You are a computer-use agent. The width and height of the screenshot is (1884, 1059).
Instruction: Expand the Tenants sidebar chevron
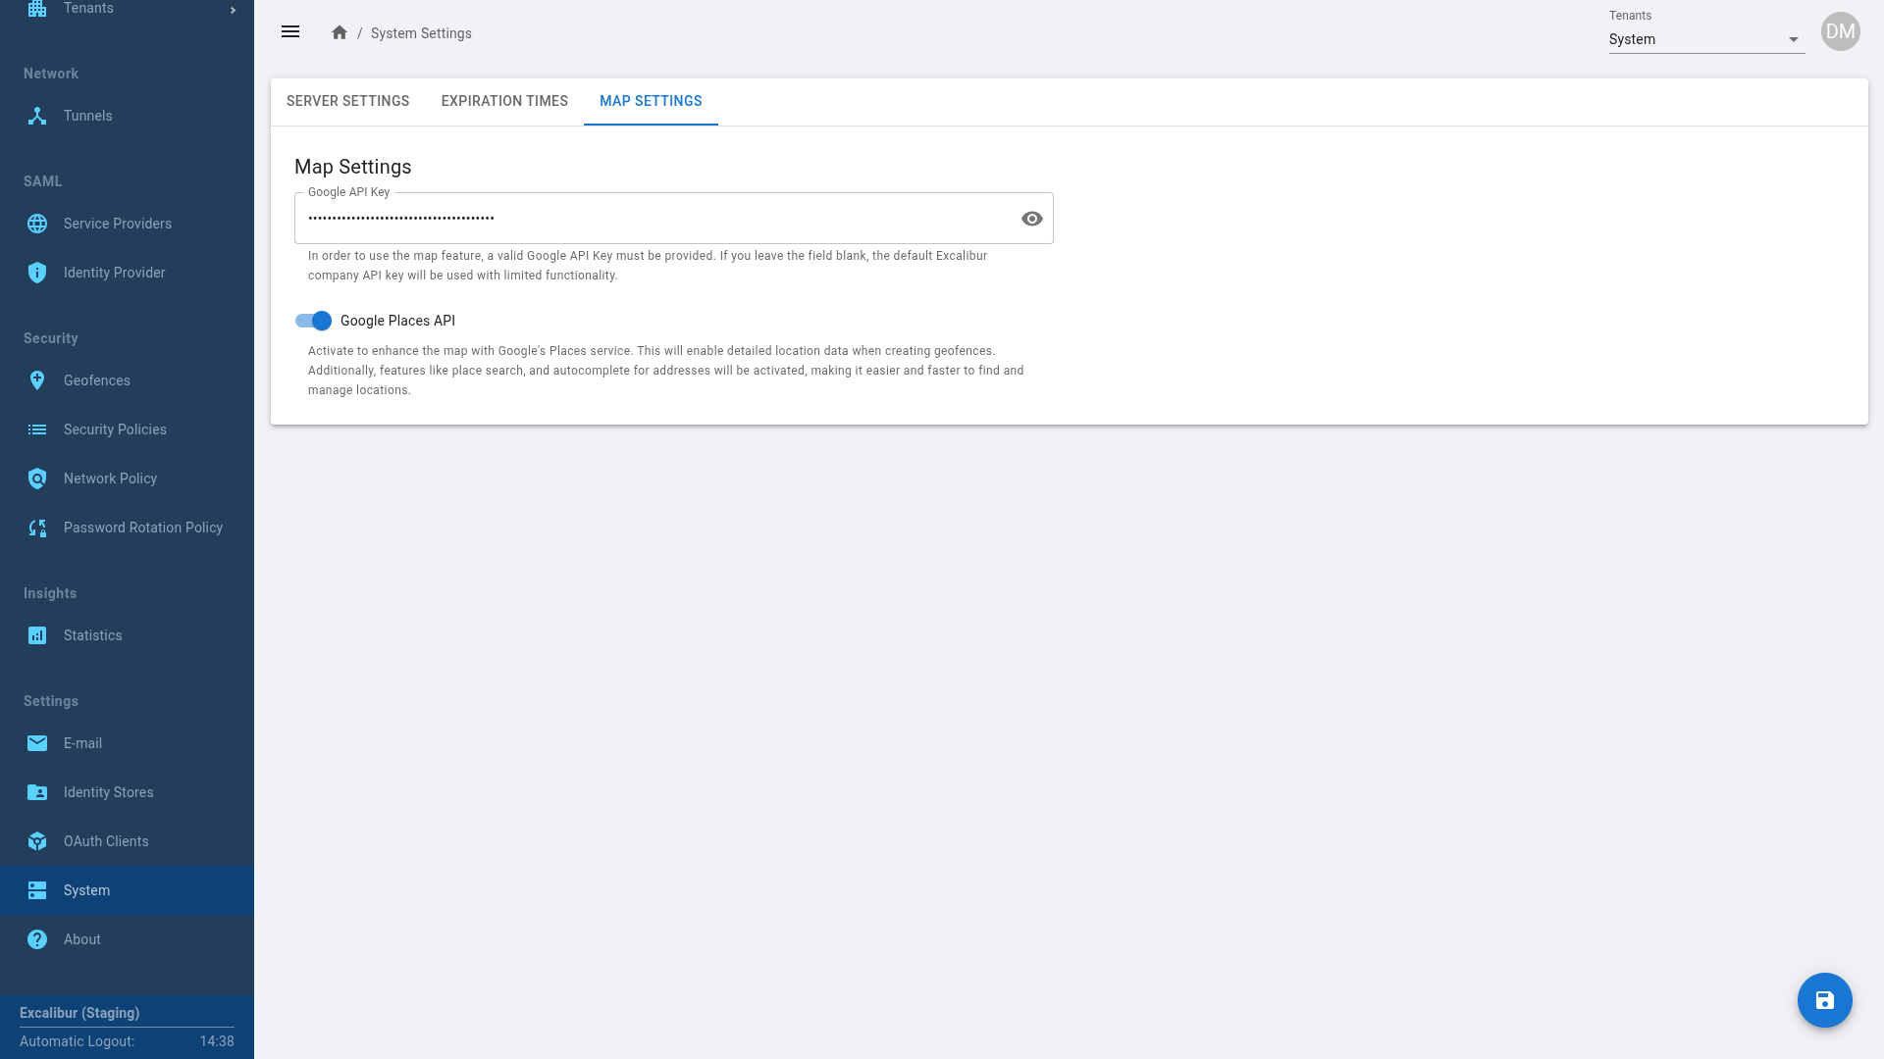pyautogui.click(x=233, y=10)
